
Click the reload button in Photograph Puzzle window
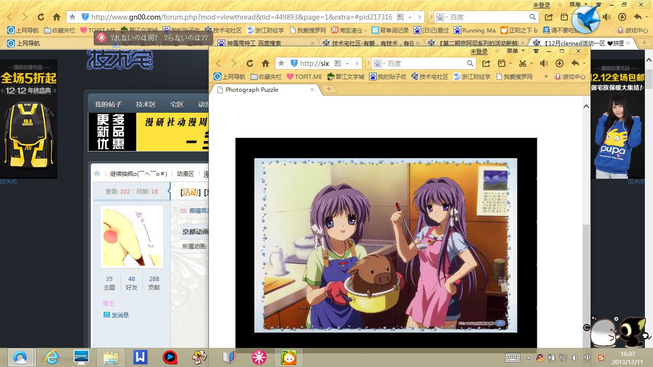coord(250,64)
